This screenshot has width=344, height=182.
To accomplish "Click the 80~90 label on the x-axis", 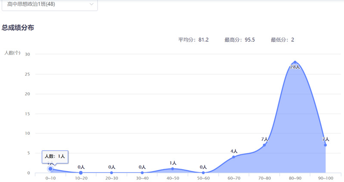I will [295, 178].
